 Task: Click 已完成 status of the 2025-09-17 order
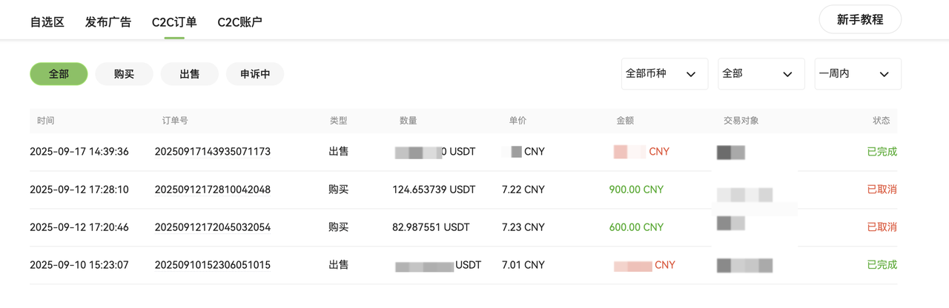(x=882, y=152)
